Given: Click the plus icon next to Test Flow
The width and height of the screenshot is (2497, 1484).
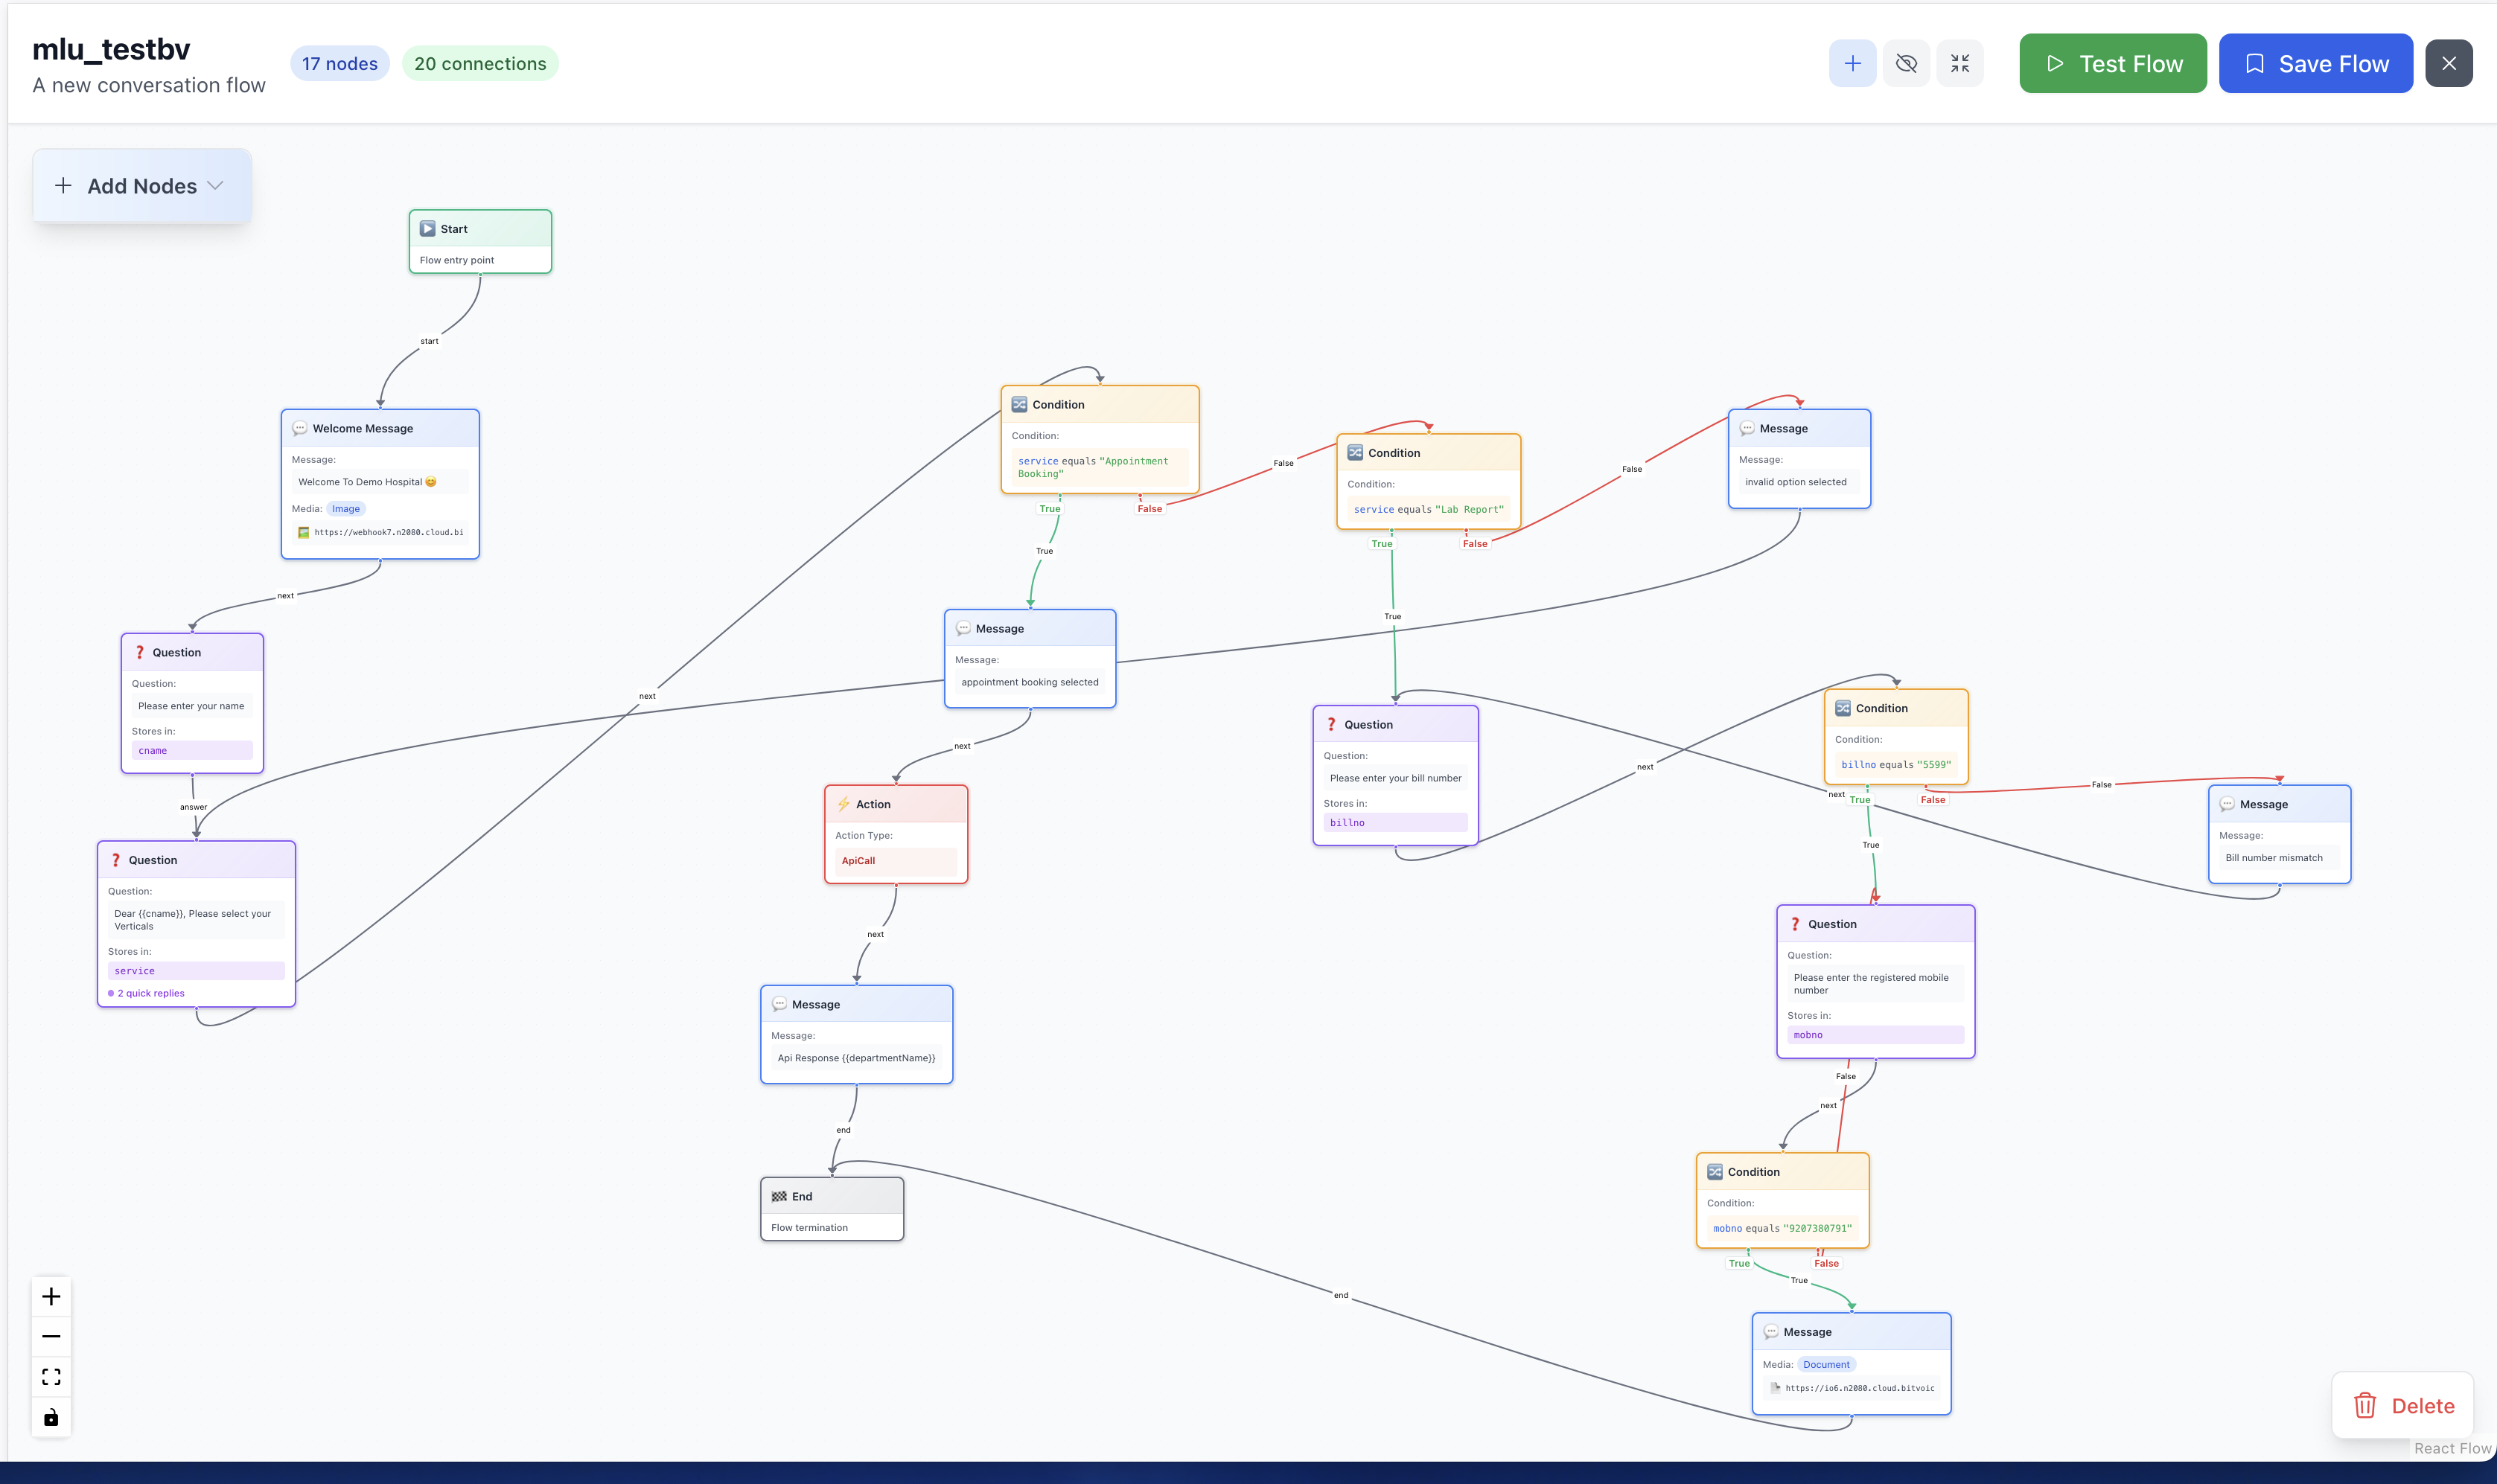Looking at the screenshot, I should pyautogui.click(x=1852, y=64).
